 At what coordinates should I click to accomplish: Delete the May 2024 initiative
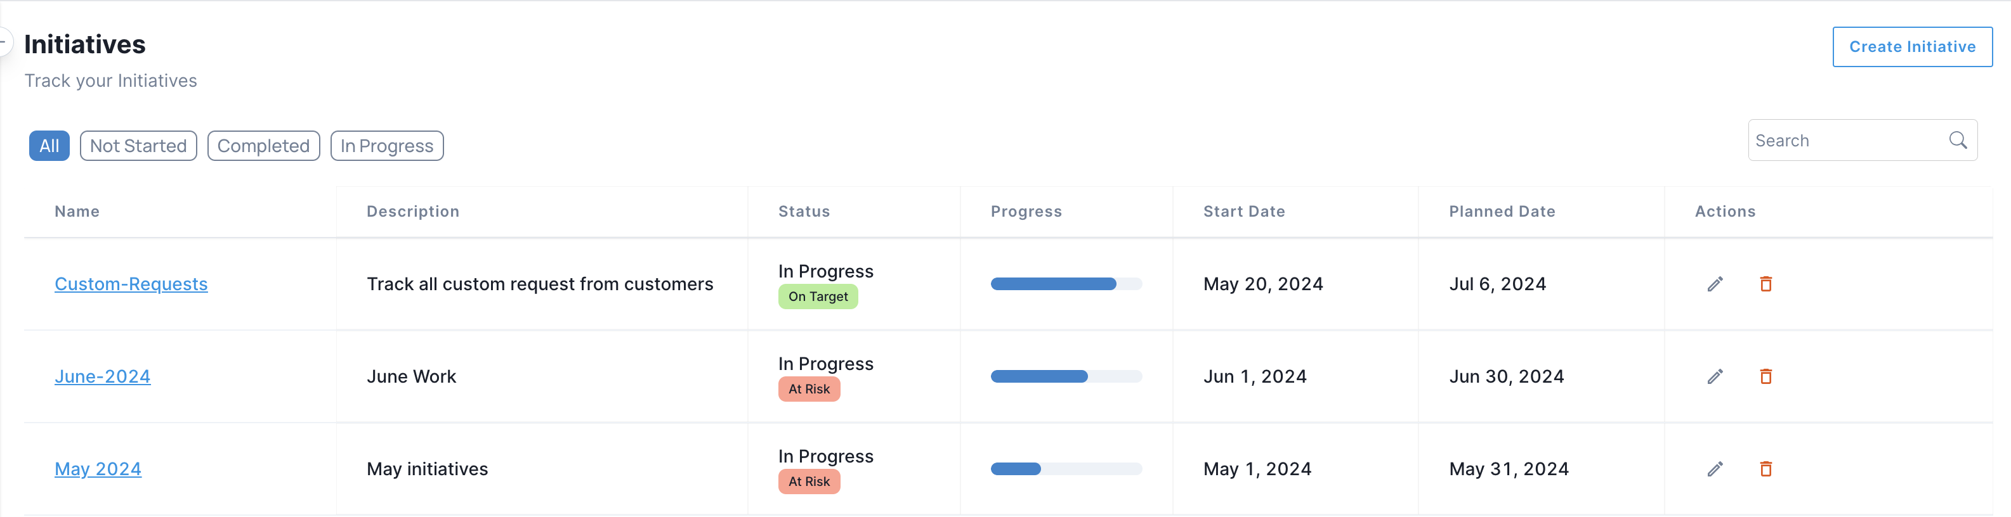[1765, 469]
